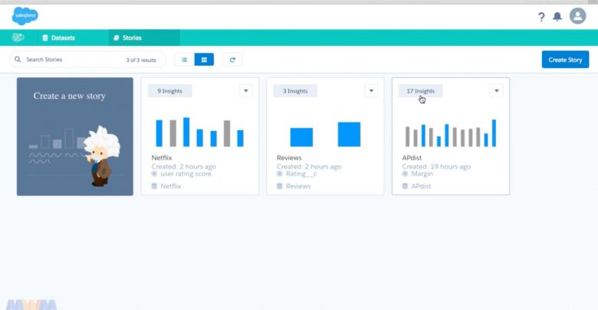Click the Create Story button
The image size is (598, 310).
(x=565, y=60)
